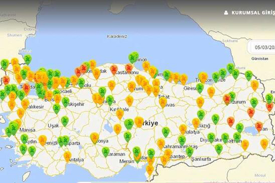This screenshot has width=275, height=183.
Task: Select the green marker above the Şanlıurfa label
Action: [x=190, y=151]
